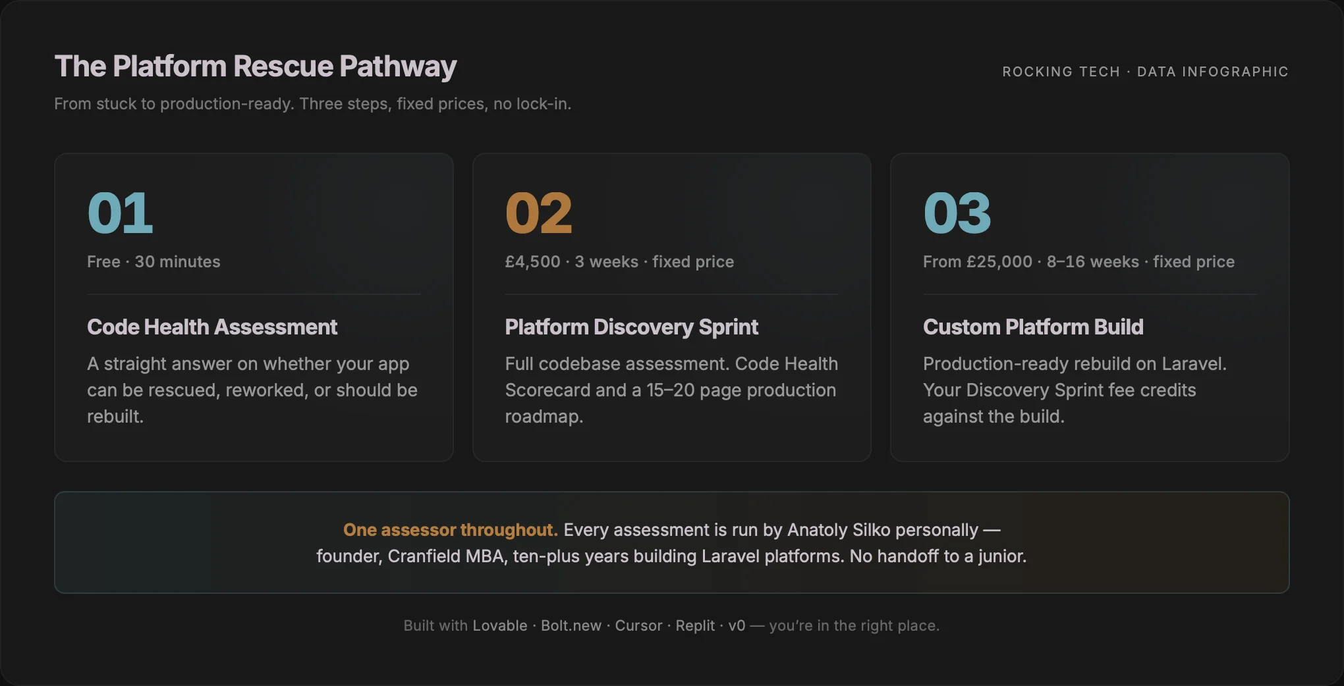Viewport: 1344px width, 686px height.
Task: Select the Custom Platform Build card
Action: (x=1089, y=306)
